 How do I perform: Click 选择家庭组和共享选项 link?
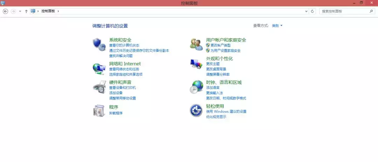pos(126,74)
